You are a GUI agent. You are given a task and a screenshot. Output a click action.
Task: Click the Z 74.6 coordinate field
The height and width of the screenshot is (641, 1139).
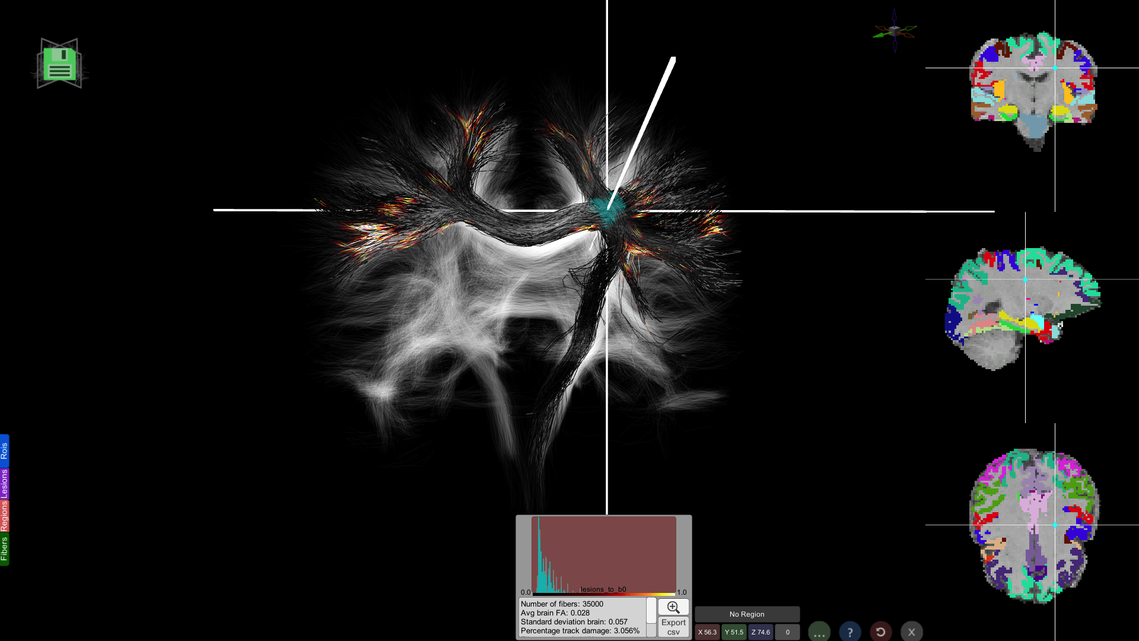(761, 632)
